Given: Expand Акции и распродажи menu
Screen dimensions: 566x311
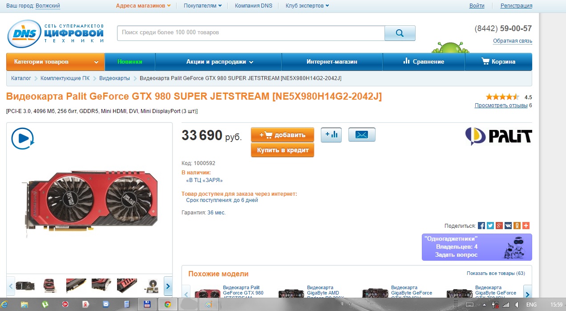Looking at the screenshot, I should point(219,62).
